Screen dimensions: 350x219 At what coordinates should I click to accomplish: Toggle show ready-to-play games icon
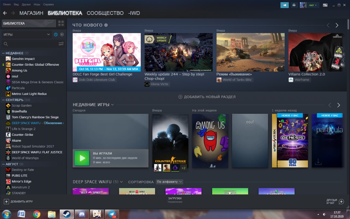coord(62,34)
